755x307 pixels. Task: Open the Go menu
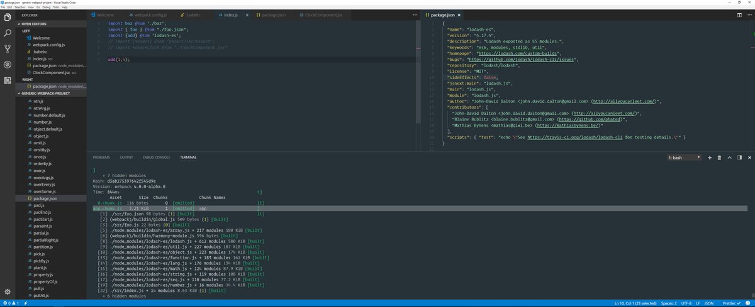click(x=40, y=7)
